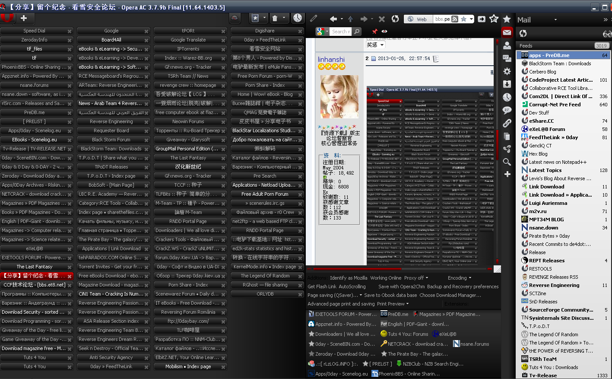Click the pencil edit icon
Screen dimensions: 612x379
point(314,19)
